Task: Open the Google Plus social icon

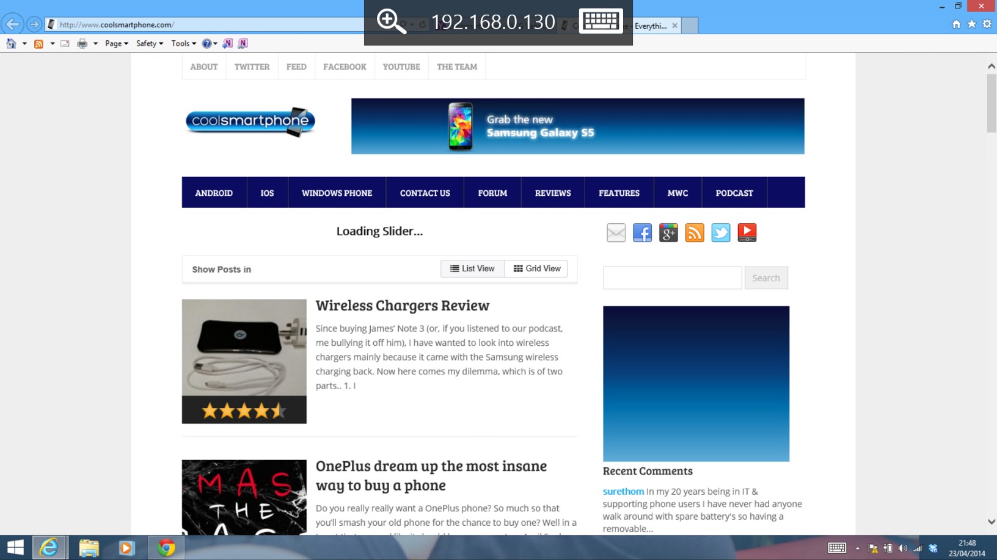Action: tap(668, 232)
